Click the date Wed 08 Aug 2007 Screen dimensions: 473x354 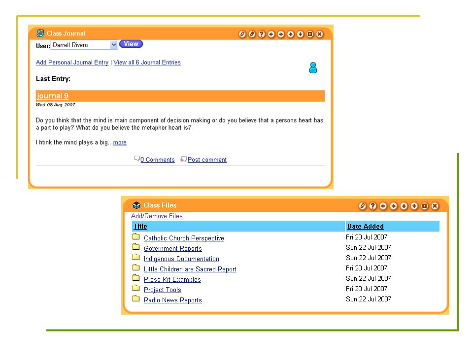coord(56,105)
